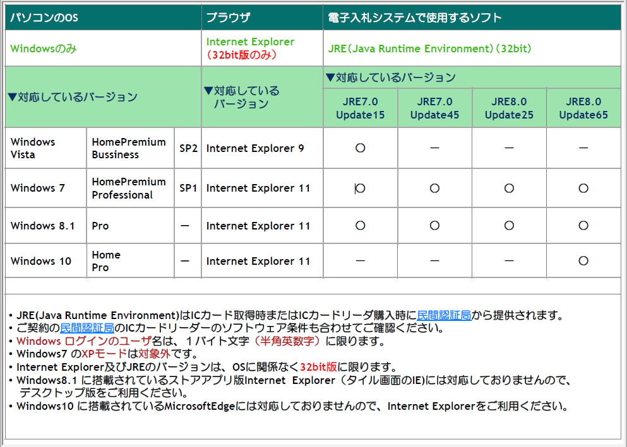
Task: Select the Windows 8.1 row label
Action: [42, 226]
